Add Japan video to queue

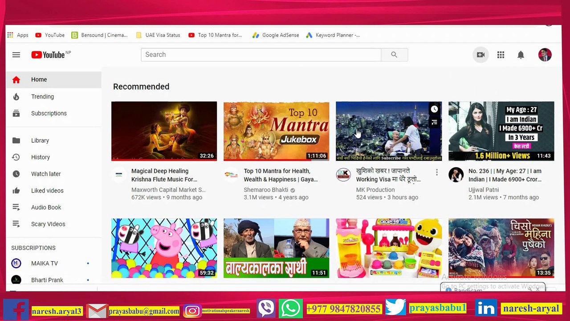click(x=434, y=122)
